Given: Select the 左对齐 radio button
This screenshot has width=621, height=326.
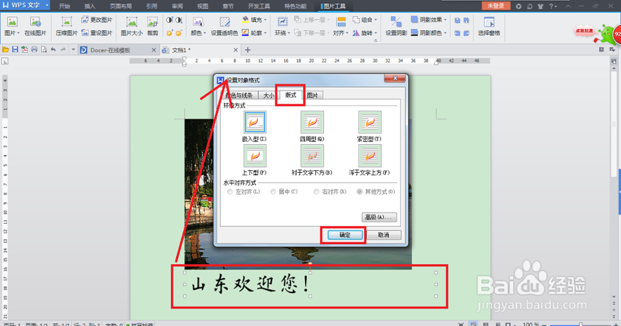Looking at the screenshot, I should pyautogui.click(x=230, y=192).
